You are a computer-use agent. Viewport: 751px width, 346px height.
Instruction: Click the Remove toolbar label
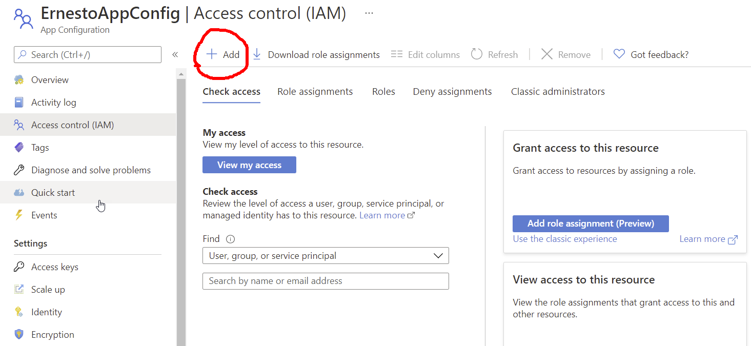[x=574, y=55]
